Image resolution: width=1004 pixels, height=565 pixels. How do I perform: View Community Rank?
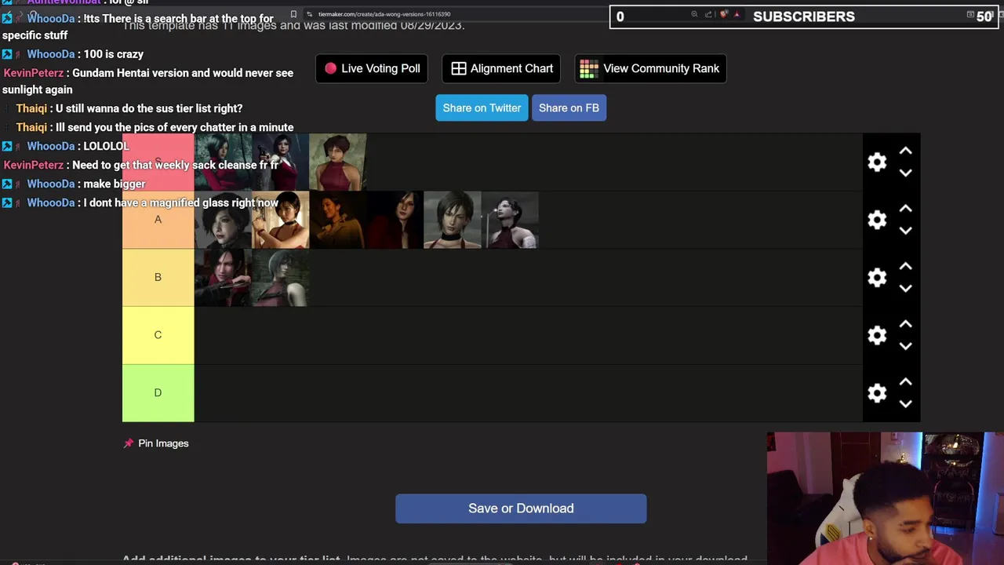tap(650, 68)
